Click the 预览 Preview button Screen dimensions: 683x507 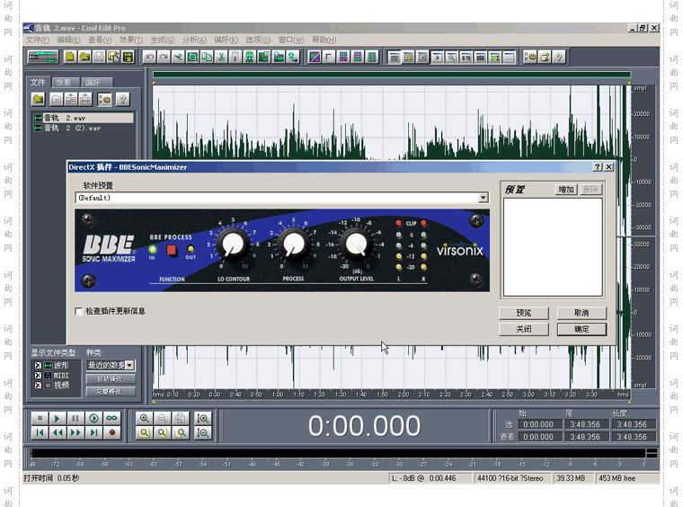coord(524,313)
